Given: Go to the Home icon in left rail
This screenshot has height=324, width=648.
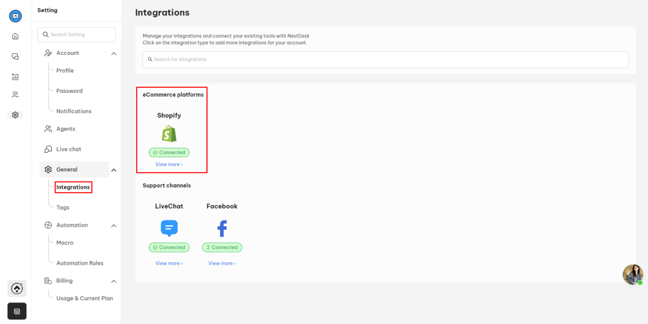Looking at the screenshot, I should (x=15, y=36).
